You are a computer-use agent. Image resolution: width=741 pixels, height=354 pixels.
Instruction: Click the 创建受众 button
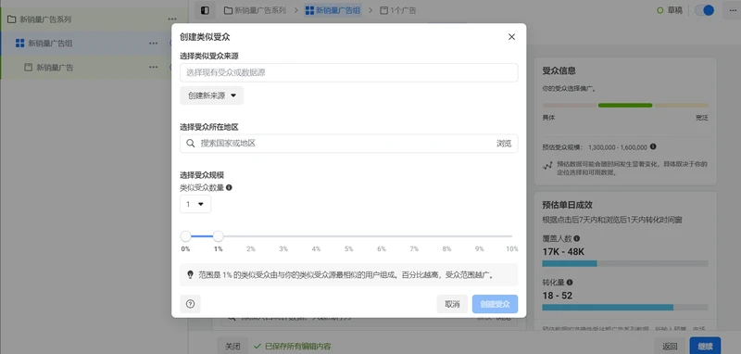click(495, 304)
